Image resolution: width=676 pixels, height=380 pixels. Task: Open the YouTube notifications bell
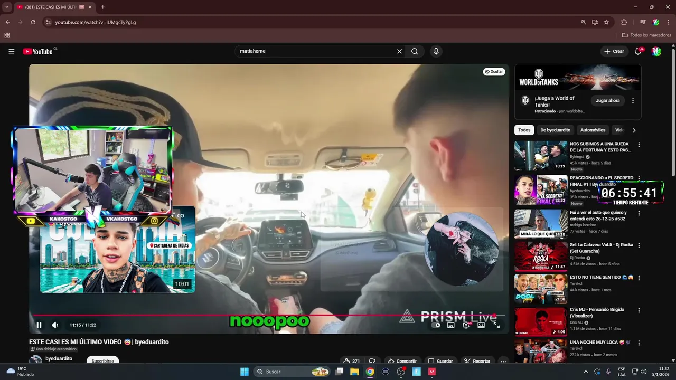(639, 51)
